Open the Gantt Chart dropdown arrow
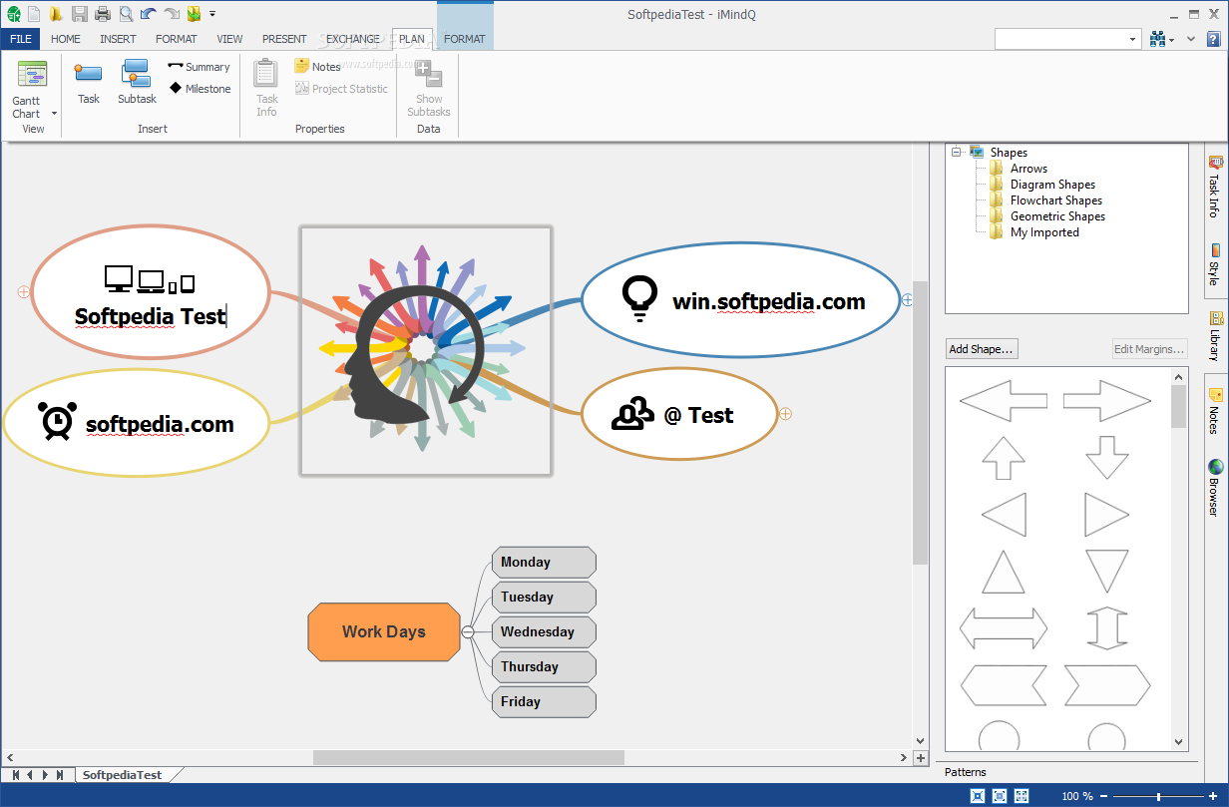Viewport: 1229px width, 807px height. click(54, 114)
